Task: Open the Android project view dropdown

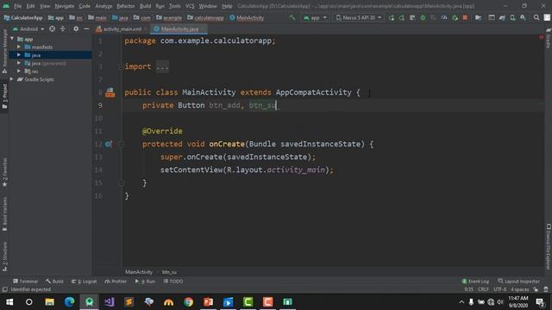Action: 28,28
